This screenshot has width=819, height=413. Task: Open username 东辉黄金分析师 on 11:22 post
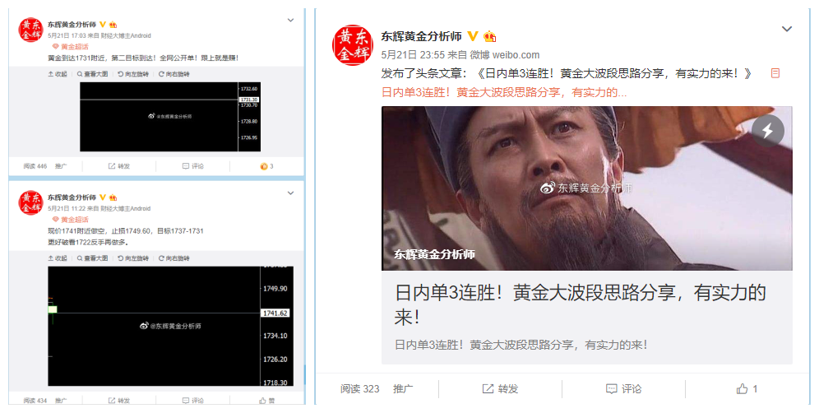click(72, 197)
